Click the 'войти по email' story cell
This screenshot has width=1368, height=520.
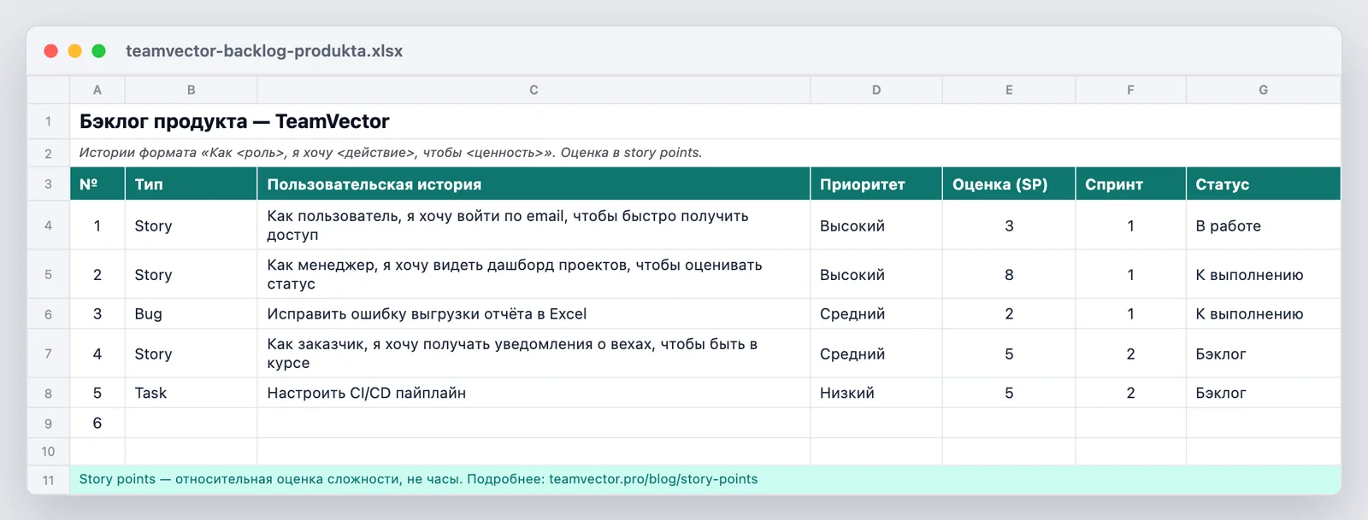tap(534, 225)
